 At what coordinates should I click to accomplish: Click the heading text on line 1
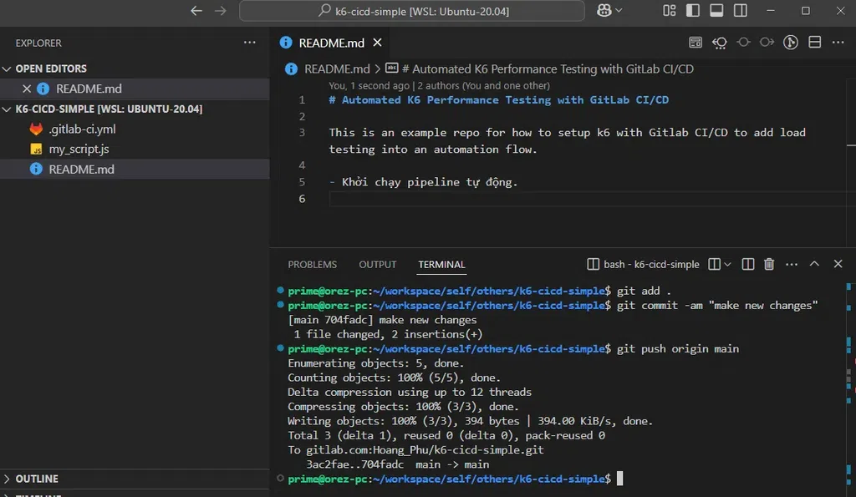click(498, 100)
